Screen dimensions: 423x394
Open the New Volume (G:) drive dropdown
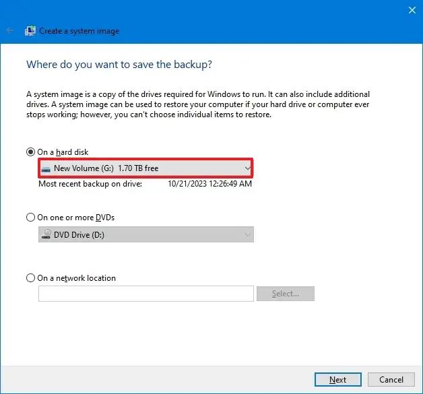pyautogui.click(x=145, y=168)
